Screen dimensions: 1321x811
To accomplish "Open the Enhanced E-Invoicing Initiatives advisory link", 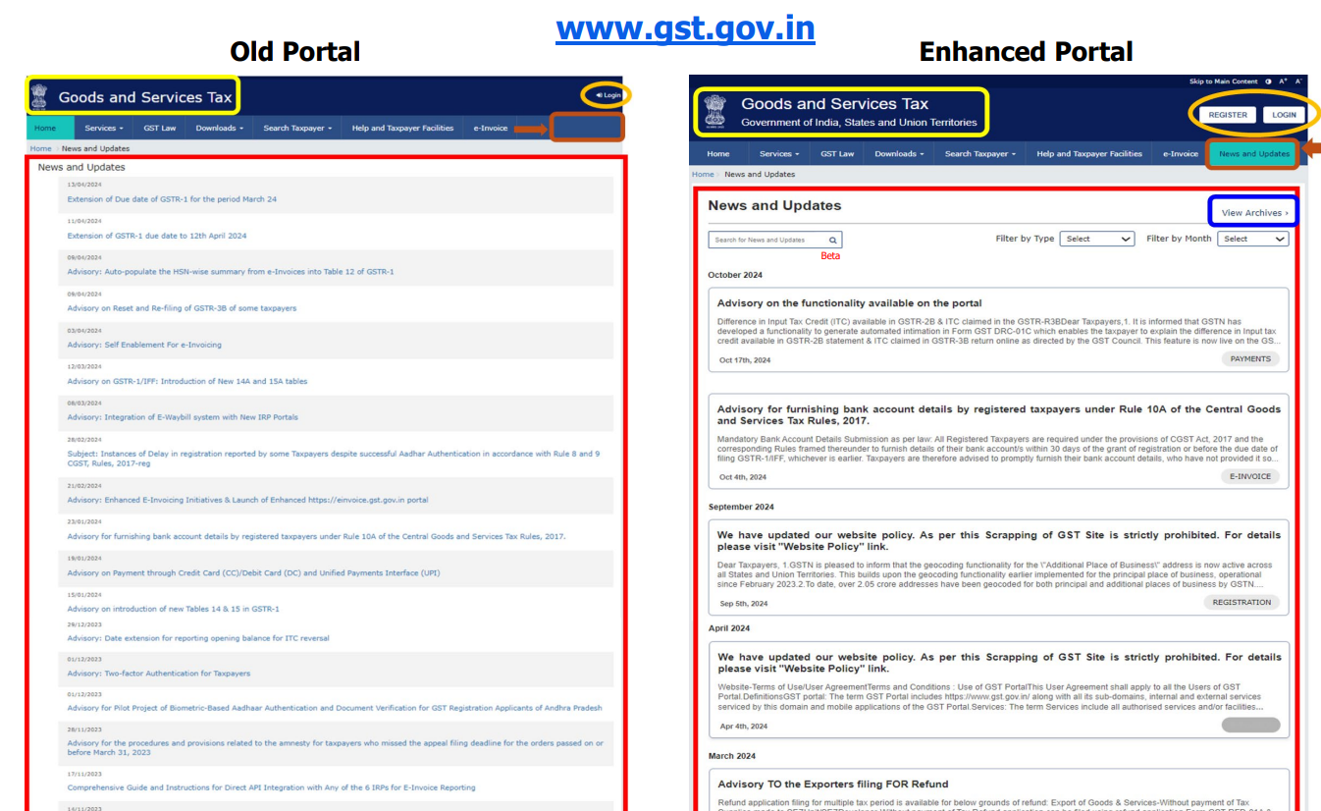I will pyautogui.click(x=247, y=500).
